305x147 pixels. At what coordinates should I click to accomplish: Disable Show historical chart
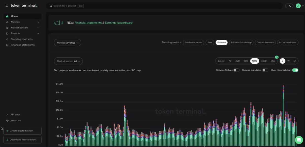(295, 70)
